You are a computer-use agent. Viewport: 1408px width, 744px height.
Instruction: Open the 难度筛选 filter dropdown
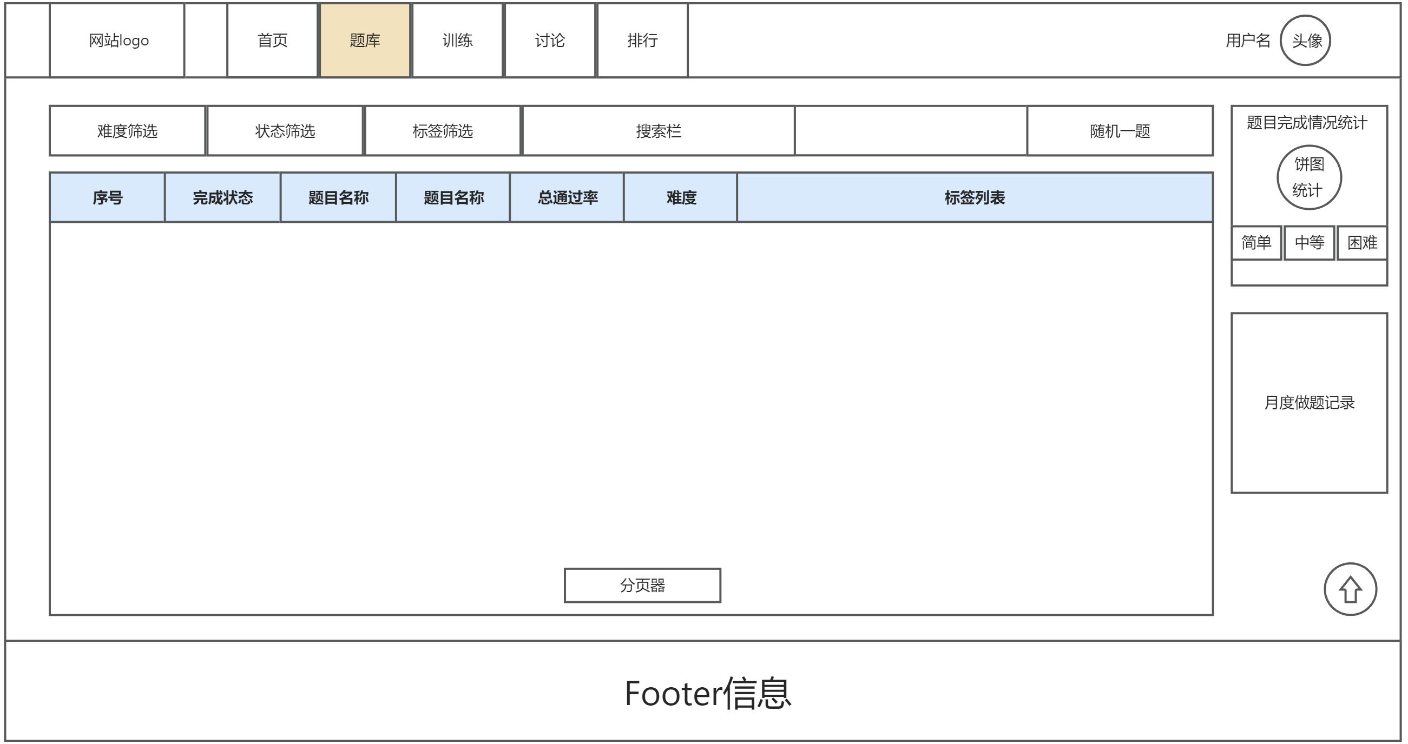pyautogui.click(x=127, y=131)
